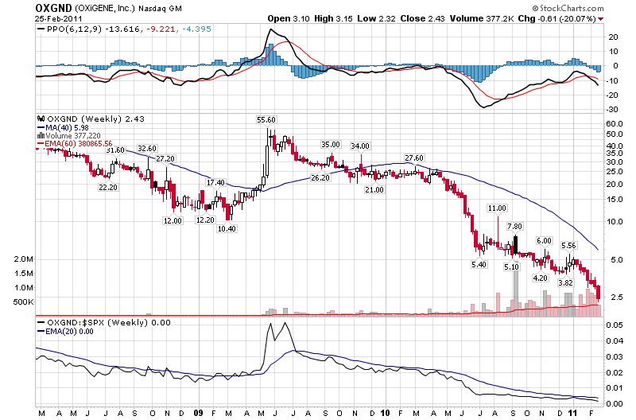Image resolution: width=636 pixels, height=420 pixels.
Task: Select the OXGND ticker symbol title
Action: coord(53,8)
